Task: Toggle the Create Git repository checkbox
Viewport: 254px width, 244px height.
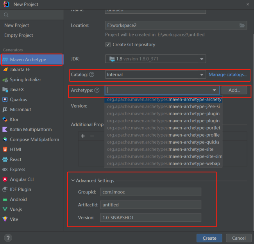Action: click(108, 45)
